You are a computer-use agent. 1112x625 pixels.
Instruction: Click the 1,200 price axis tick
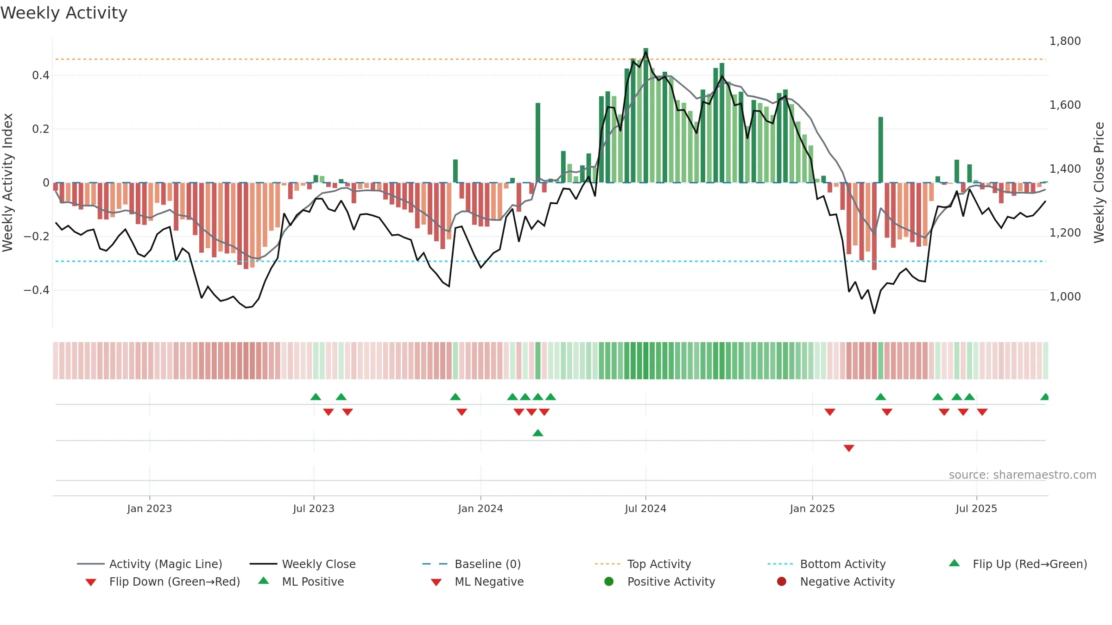pos(1065,233)
